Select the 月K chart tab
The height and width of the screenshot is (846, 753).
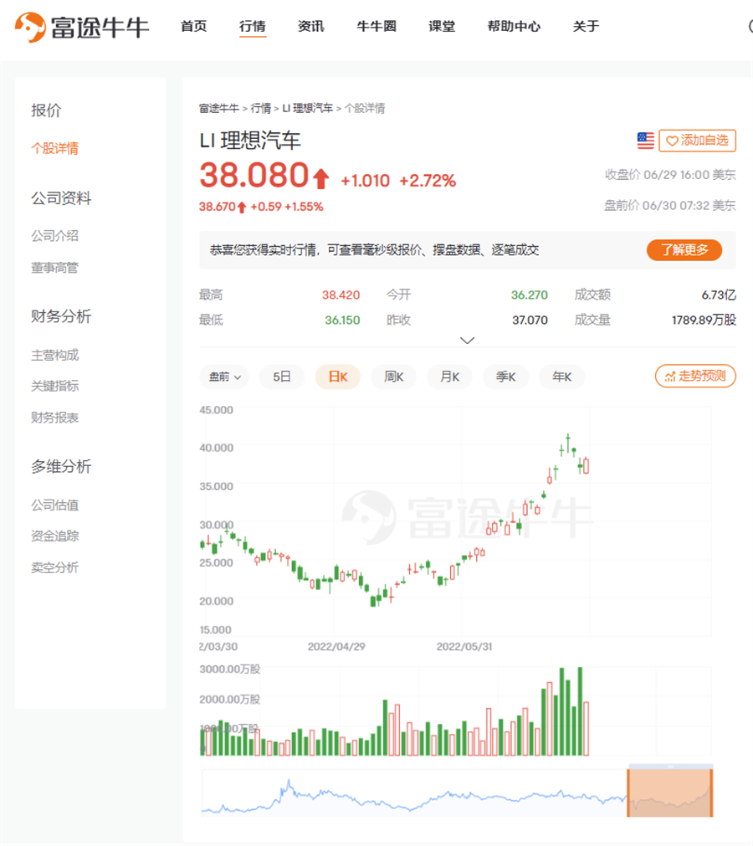pos(450,377)
